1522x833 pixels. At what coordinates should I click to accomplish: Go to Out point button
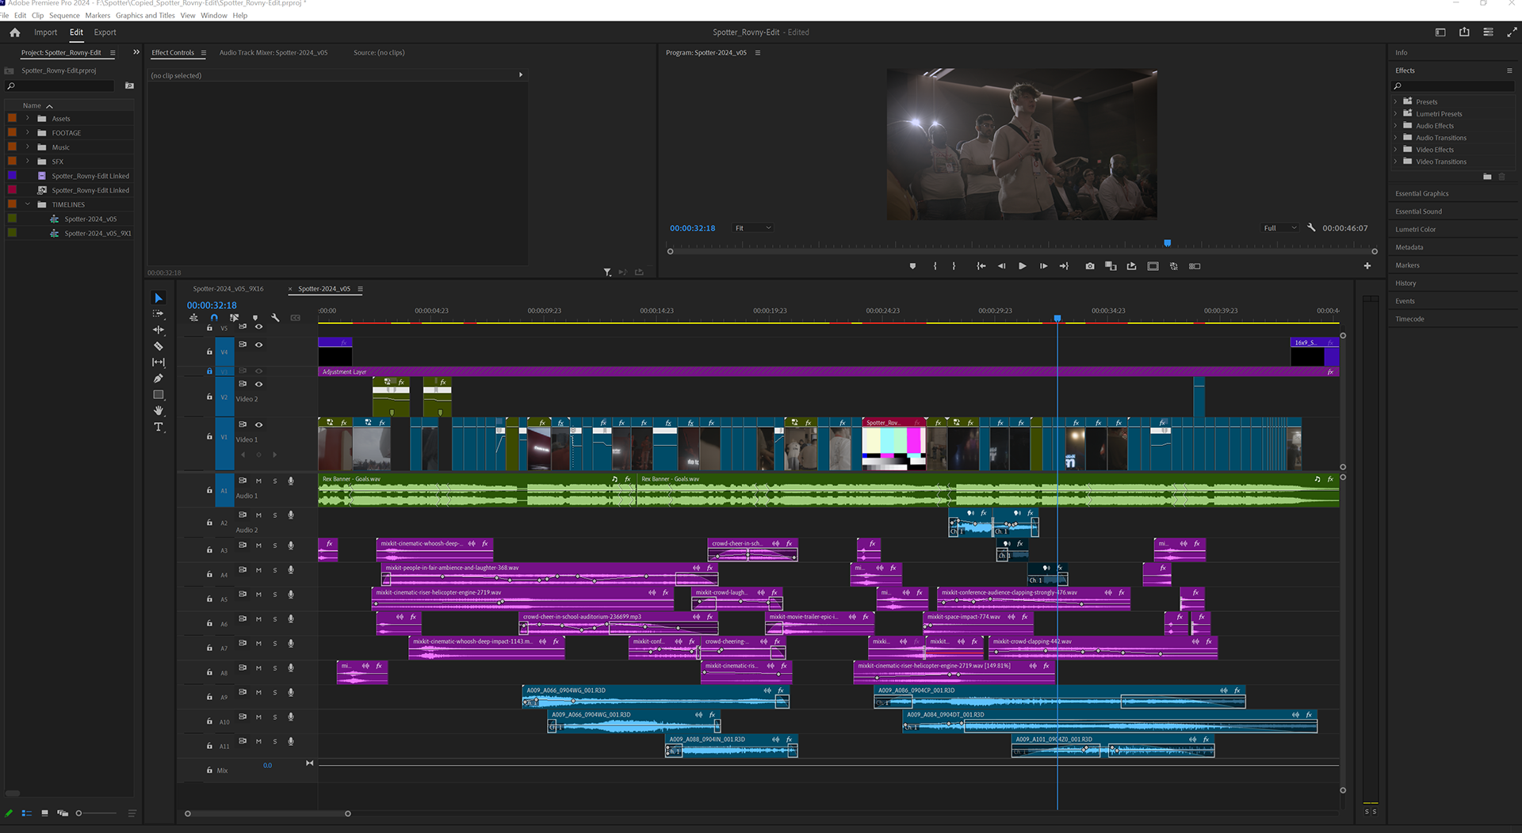(x=1064, y=266)
